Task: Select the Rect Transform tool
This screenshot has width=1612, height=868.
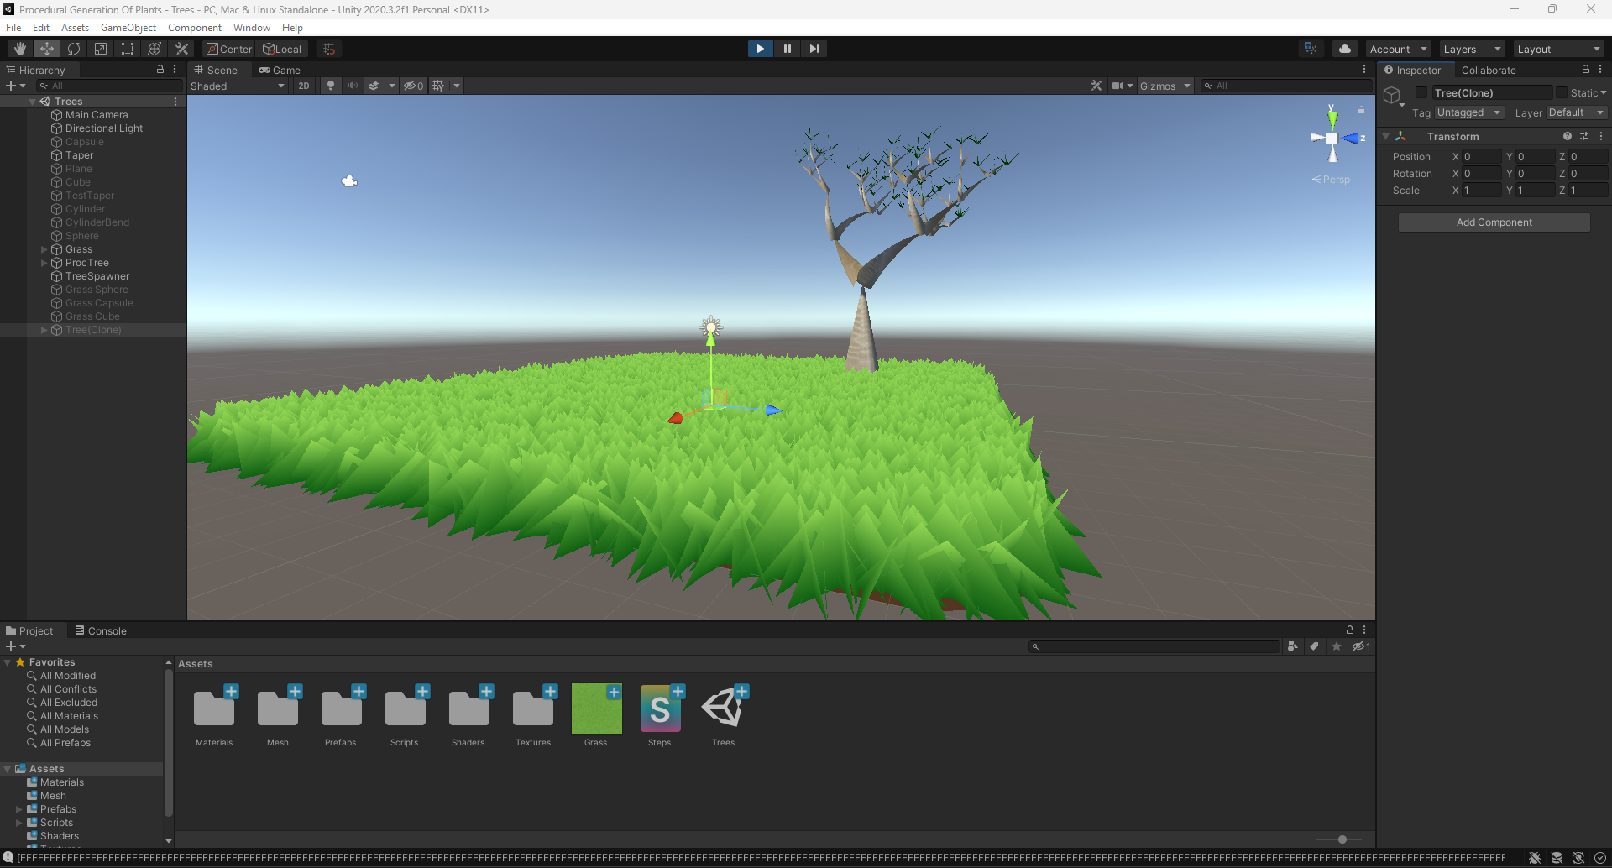Action: 127,48
